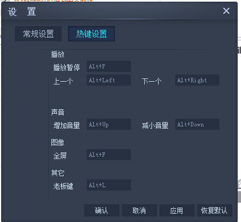
Task: Switch to the 常规设置 tab
Action: [38, 34]
